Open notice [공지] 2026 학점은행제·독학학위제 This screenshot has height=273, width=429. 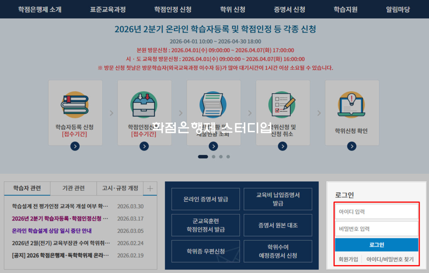[x=60, y=255]
